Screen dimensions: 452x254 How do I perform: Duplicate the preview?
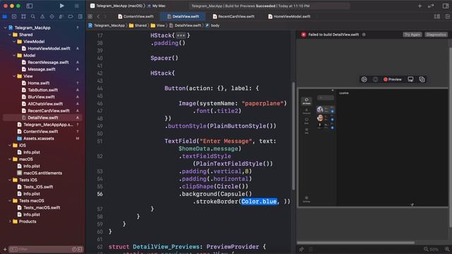tap(422, 80)
